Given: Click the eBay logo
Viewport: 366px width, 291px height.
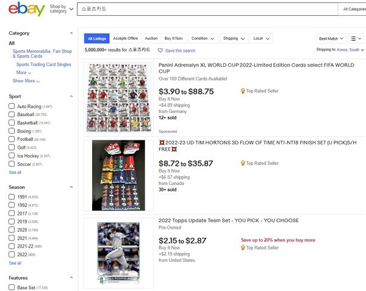Looking at the screenshot, I should point(27,9).
